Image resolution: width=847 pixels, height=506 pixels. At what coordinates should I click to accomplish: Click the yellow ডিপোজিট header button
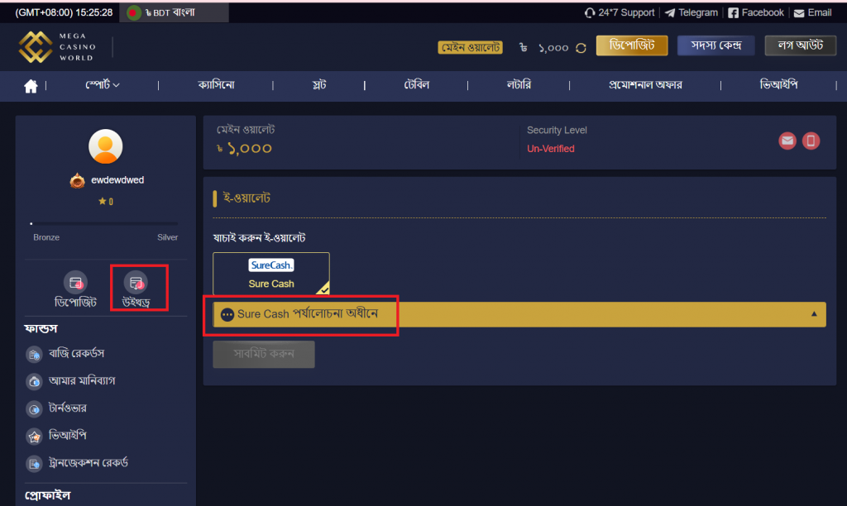coord(632,45)
